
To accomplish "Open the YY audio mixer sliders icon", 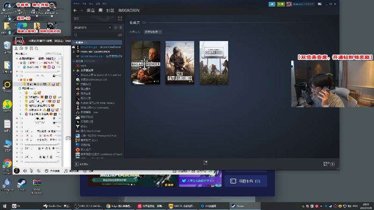I will pos(38,171).
